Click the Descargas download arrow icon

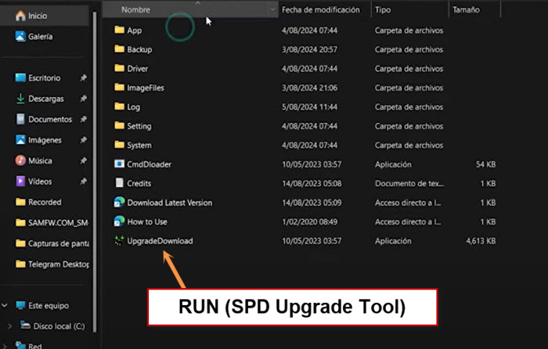tap(20, 99)
